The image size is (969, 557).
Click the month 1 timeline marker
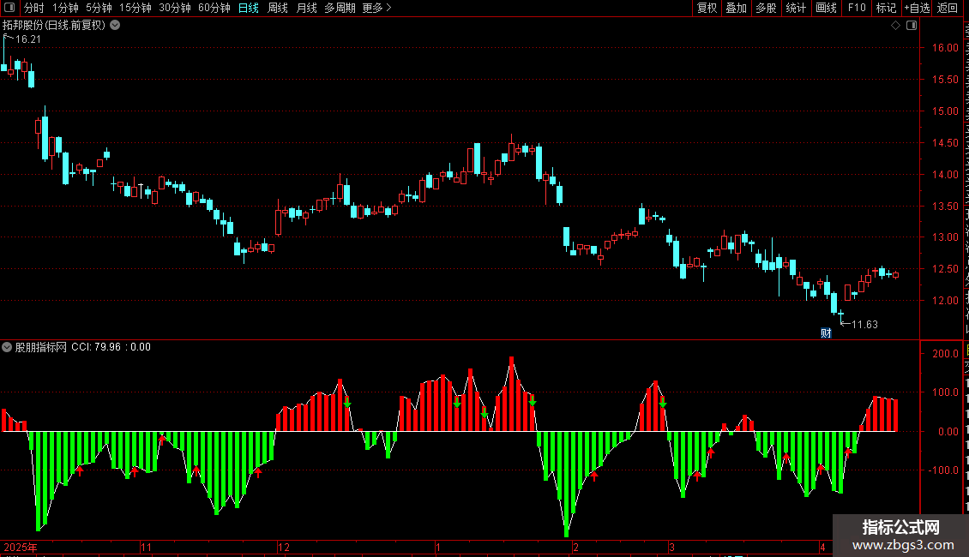pyautogui.click(x=437, y=547)
